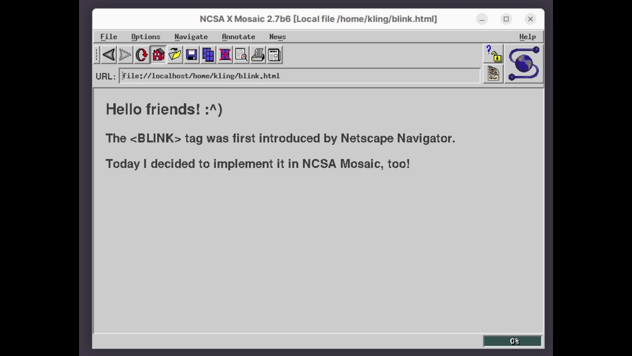Click the sentence mentioning Netscape Navigator
The height and width of the screenshot is (356, 632).
click(280, 138)
